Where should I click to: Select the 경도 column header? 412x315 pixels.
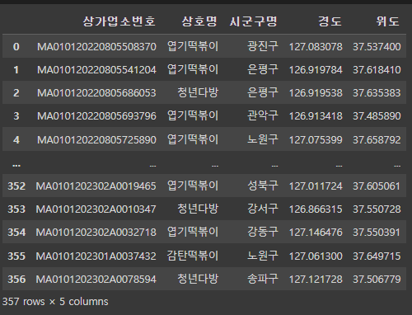coord(330,21)
